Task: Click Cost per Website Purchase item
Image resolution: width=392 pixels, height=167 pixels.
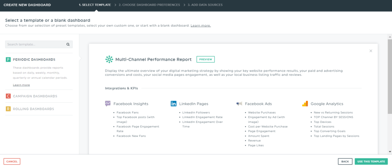Action: pyautogui.click(x=268, y=126)
